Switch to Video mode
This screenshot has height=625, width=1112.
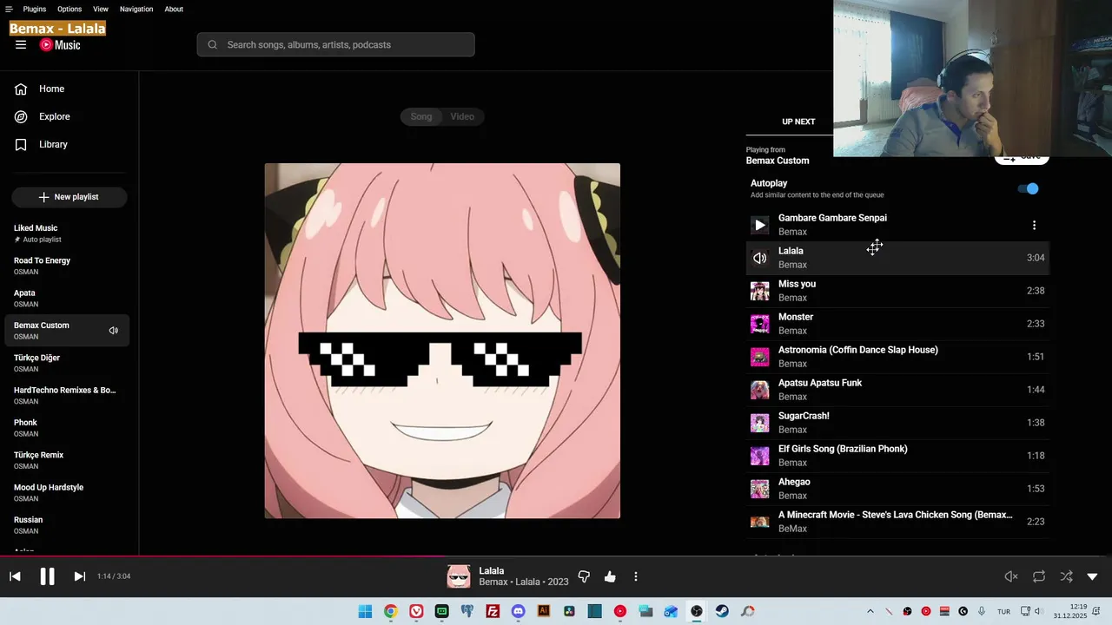462,116
